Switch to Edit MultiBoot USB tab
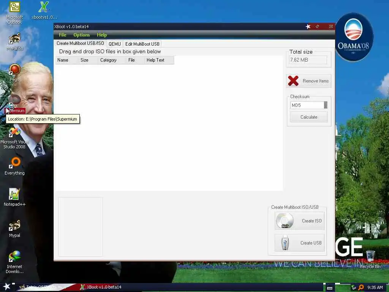The height and width of the screenshot is (292, 389). pos(142,44)
